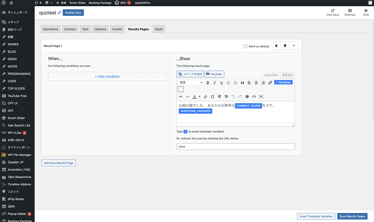Image resolution: width=374 pixels, height=222 pixels.
Task: Click the clear formatting eraser icon
Action: [205, 97]
